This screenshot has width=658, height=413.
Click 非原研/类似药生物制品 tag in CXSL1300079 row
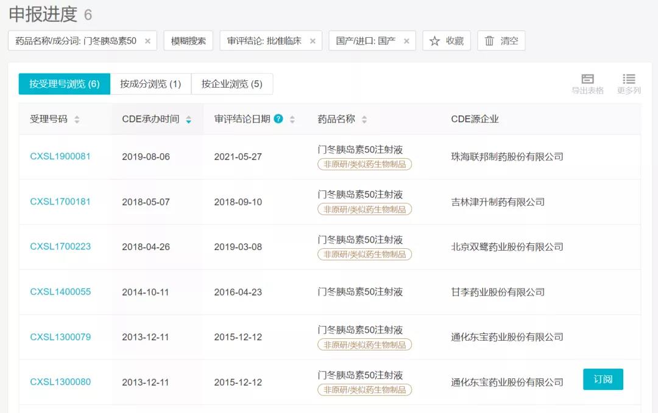(x=365, y=345)
